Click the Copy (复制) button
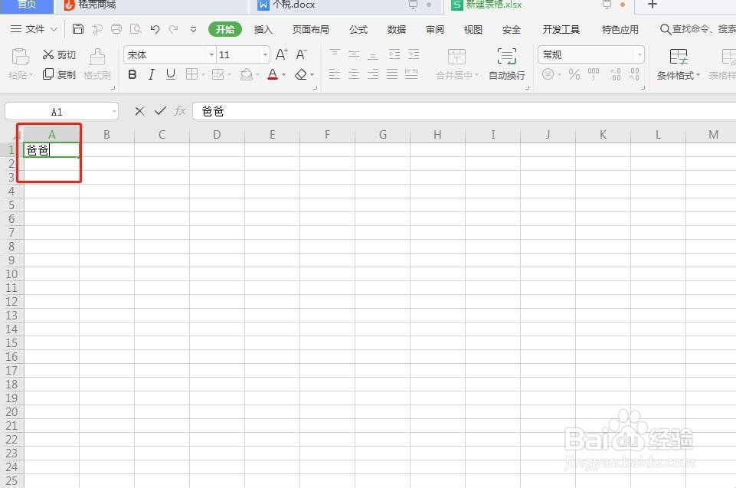Image resolution: width=736 pixels, height=488 pixels. coord(59,74)
